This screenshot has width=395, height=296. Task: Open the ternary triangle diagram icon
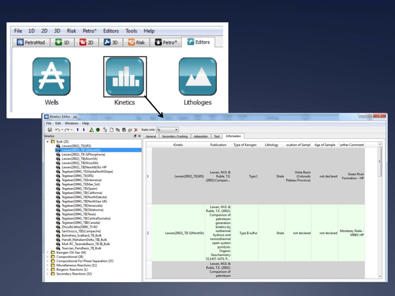pos(91,129)
